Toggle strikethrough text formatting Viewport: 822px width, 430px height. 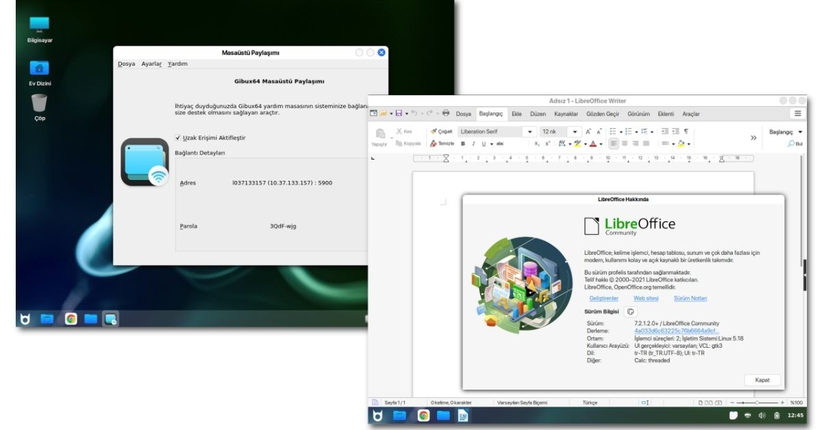(x=500, y=144)
